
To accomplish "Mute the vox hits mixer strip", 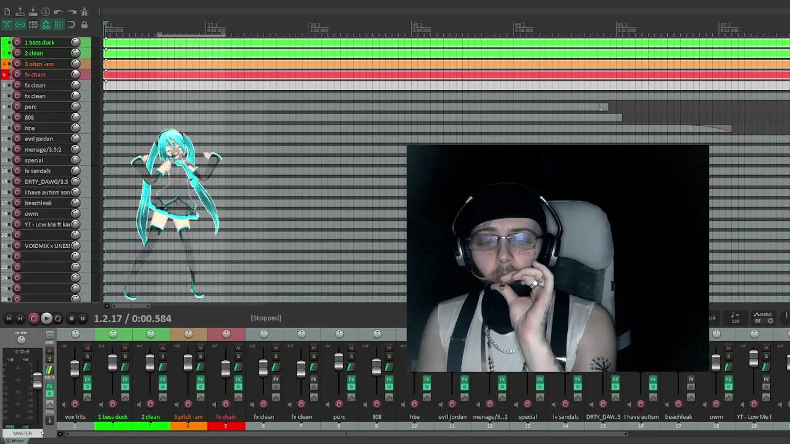I will pyautogui.click(x=87, y=348).
